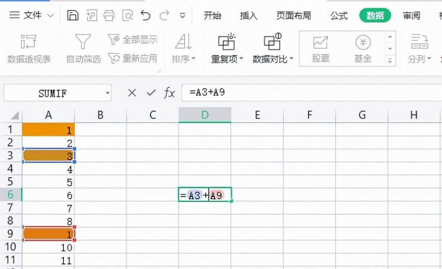Click the 数据透视表 pivot table icon
Viewport: 442px width, 269px height.
pyautogui.click(x=29, y=41)
